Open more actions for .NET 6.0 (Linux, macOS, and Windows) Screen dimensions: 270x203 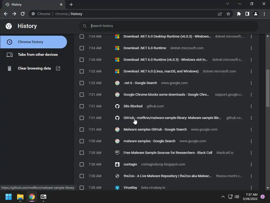click(x=251, y=71)
